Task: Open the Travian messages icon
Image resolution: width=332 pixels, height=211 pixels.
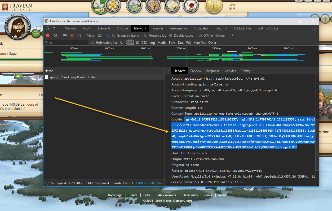Action: pyautogui.click(x=191, y=5)
